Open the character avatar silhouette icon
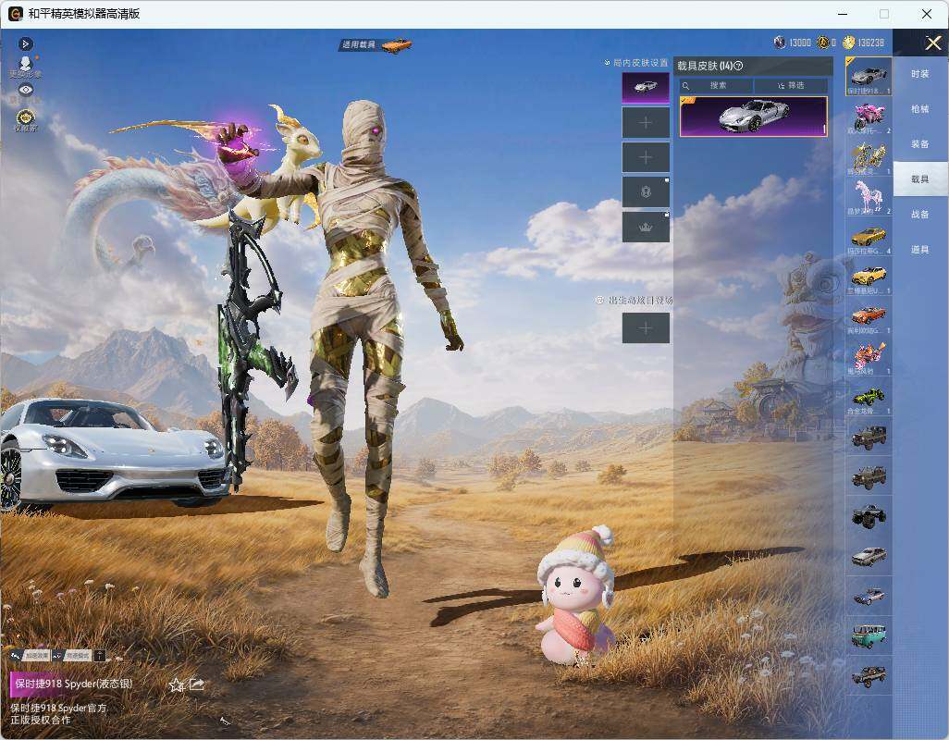This screenshot has width=949, height=740. coord(25,64)
